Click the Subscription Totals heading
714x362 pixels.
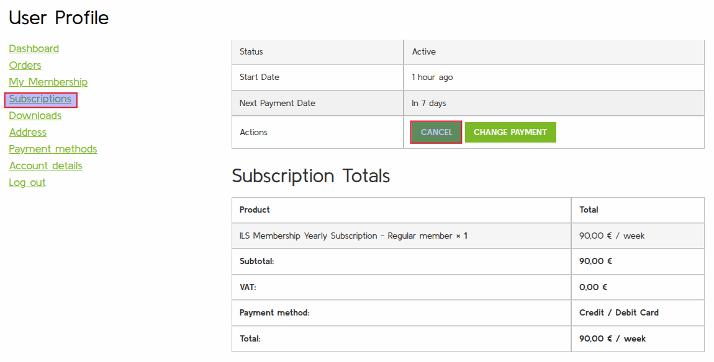click(x=310, y=176)
